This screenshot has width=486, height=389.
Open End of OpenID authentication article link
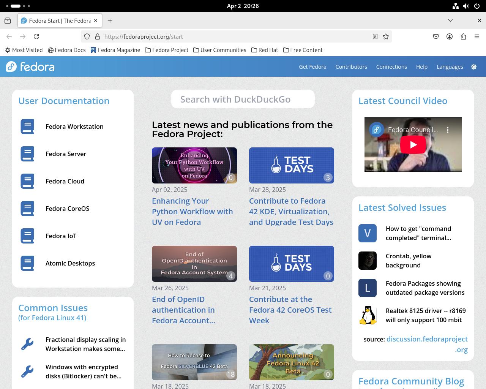pos(183,310)
